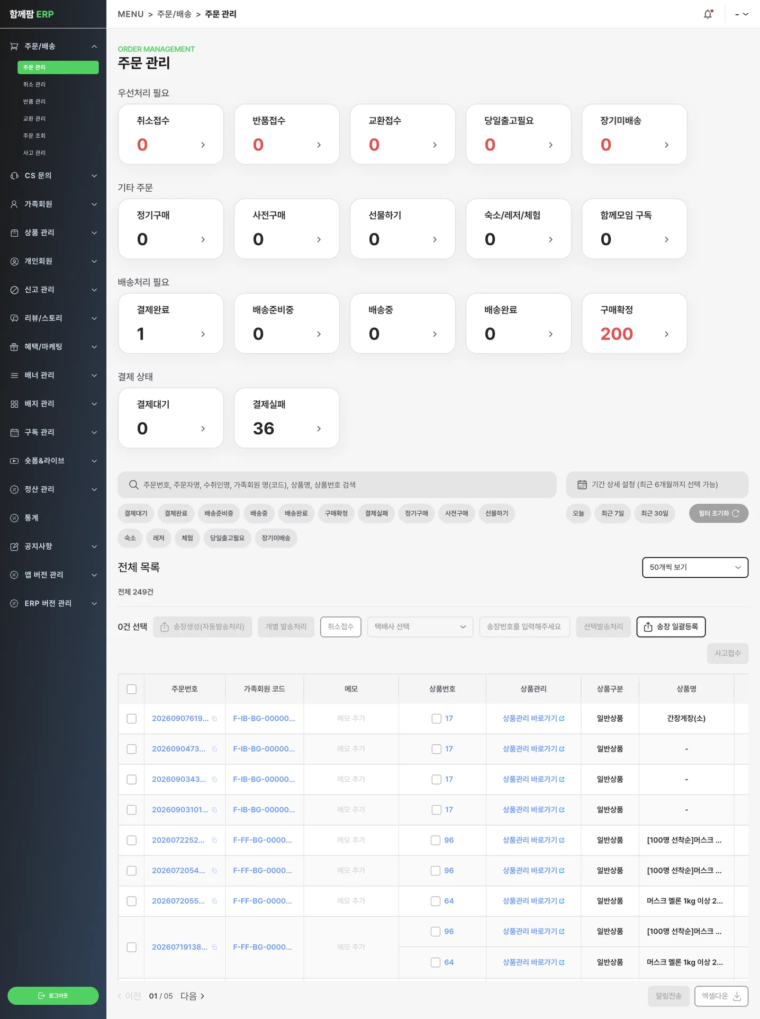Click the 송장 일괄등록 button
Screen dimensions: 760x1019
click(x=671, y=627)
